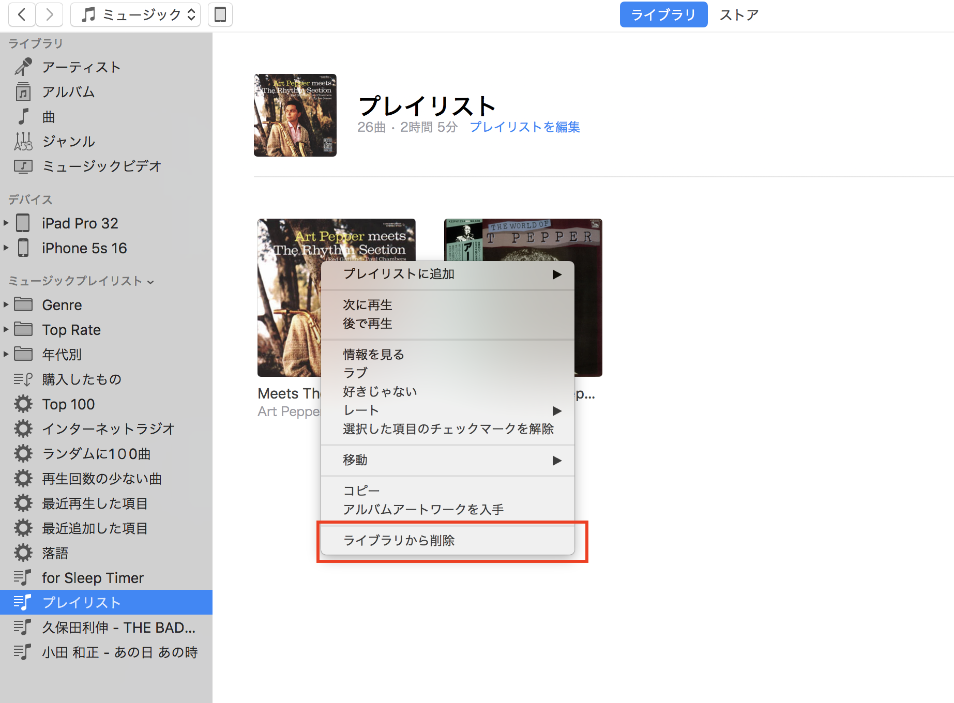Click the back navigation arrow
The height and width of the screenshot is (703, 954).
[x=22, y=14]
